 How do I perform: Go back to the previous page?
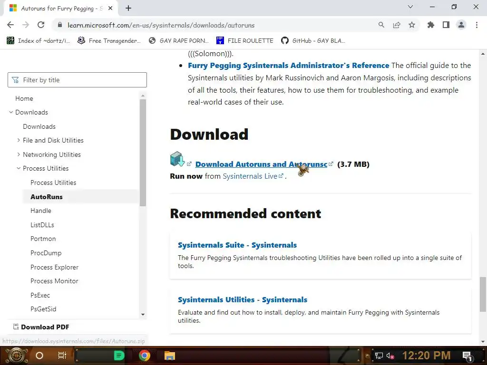10,25
